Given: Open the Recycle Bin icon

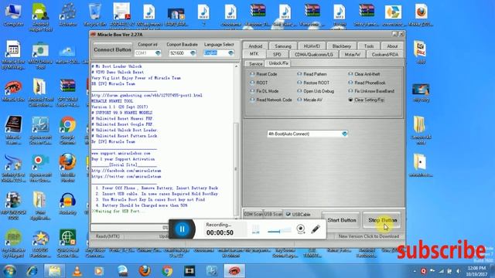Looking at the screenshot, I should (94, 15).
